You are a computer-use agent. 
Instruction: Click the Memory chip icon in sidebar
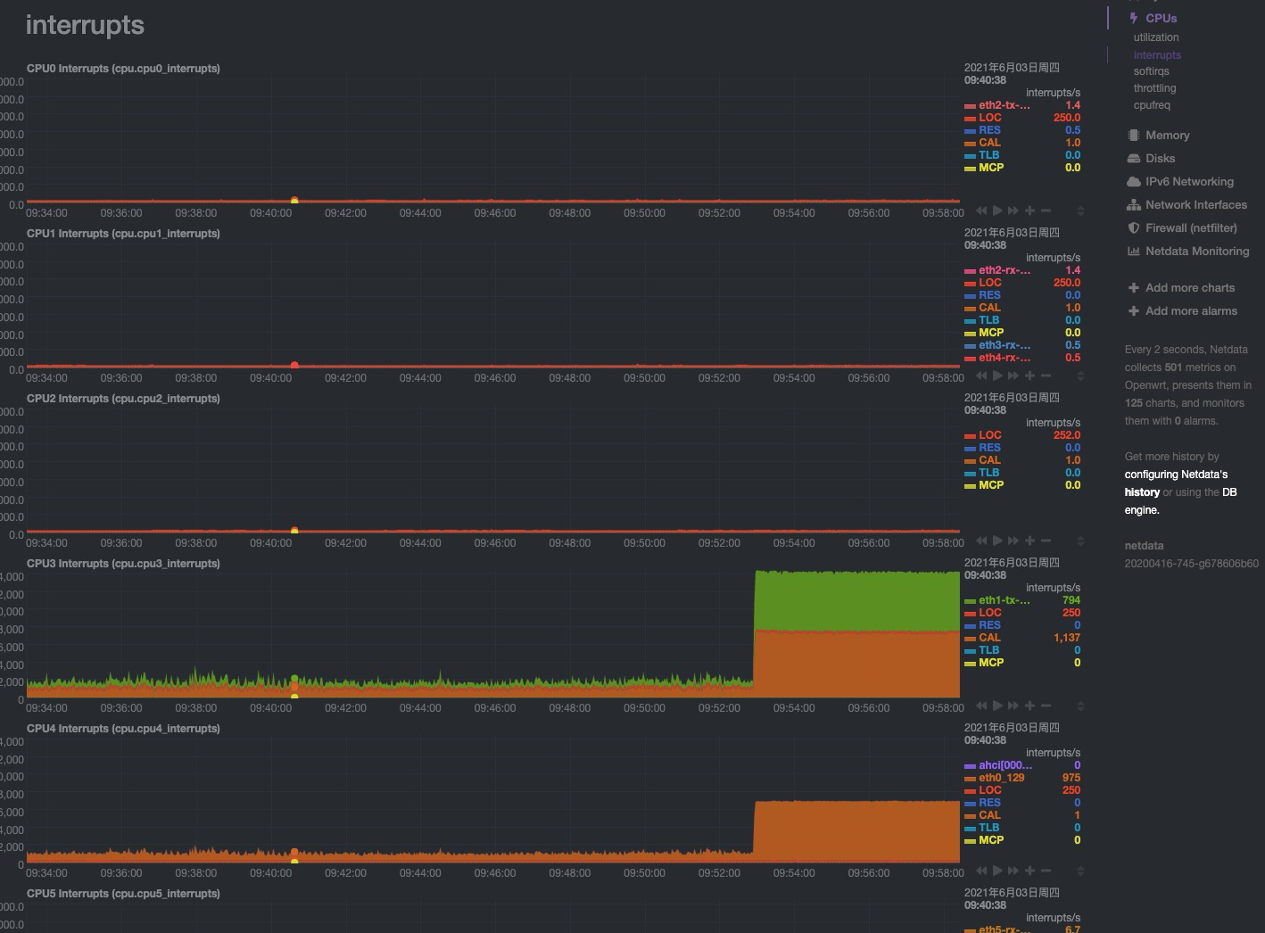click(1133, 136)
